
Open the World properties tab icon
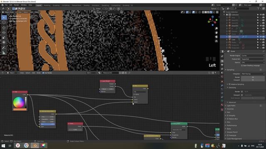pyautogui.click(x=222, y=77)
